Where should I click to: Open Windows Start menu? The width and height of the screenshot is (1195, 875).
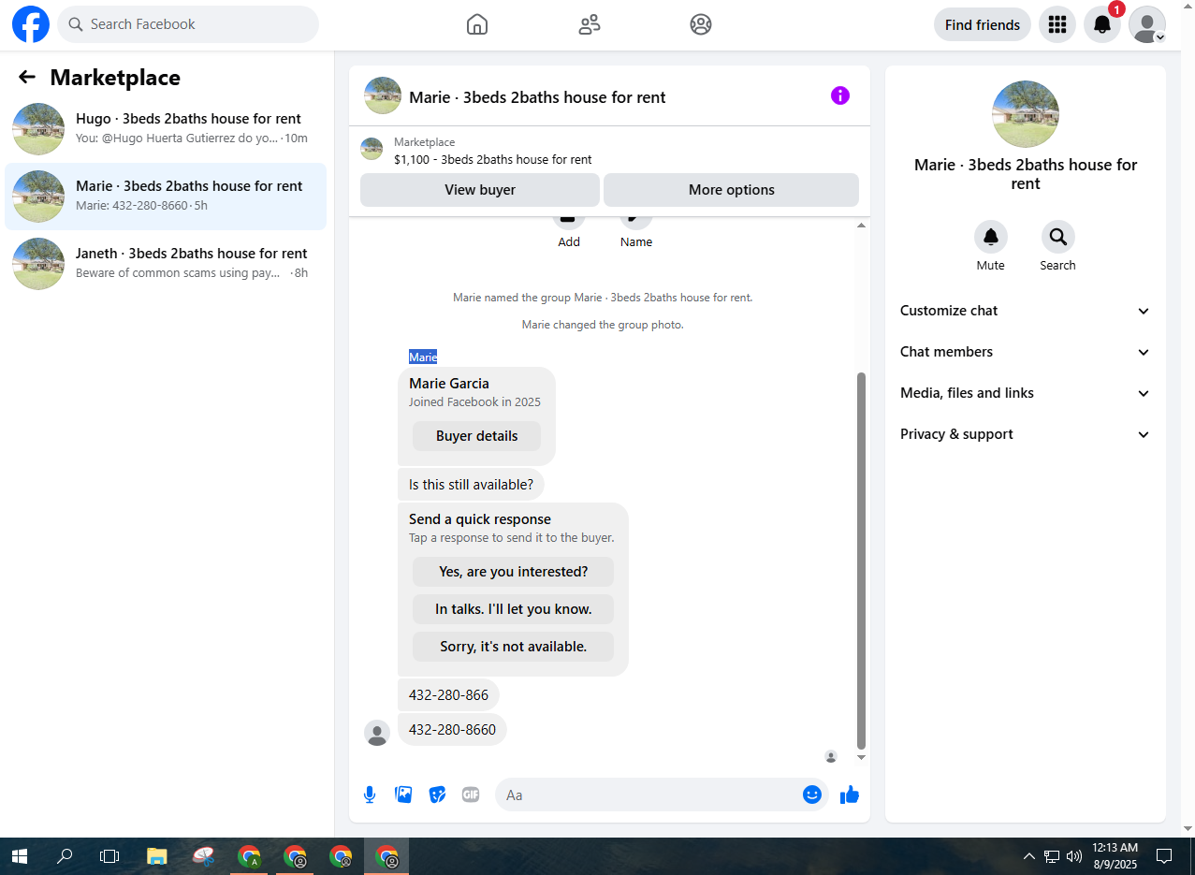coord(19,855)
